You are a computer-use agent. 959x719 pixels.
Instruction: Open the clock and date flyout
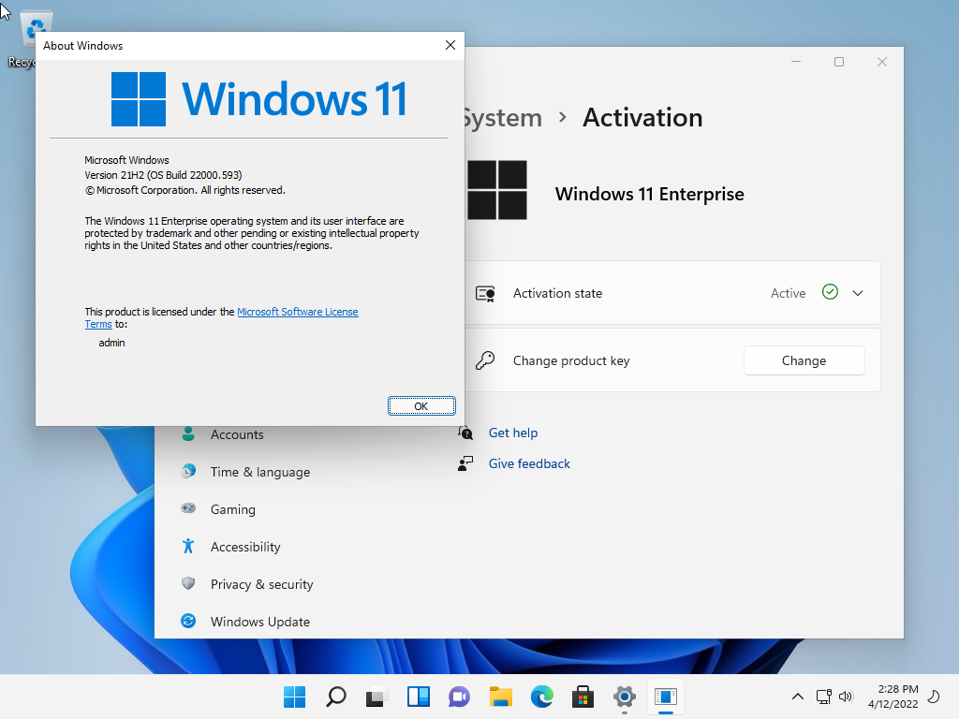(893, 697)
